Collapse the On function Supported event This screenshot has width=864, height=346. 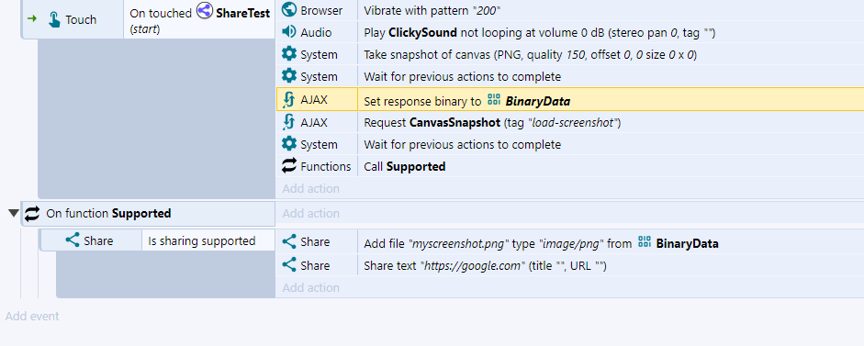[x=14, y=213]
